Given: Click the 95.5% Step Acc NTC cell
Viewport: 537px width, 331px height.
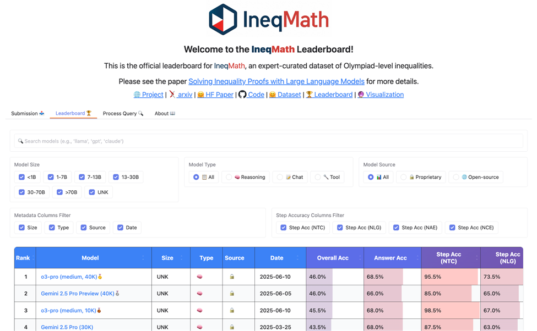Looking at the screenshot, I should point(451,277).
